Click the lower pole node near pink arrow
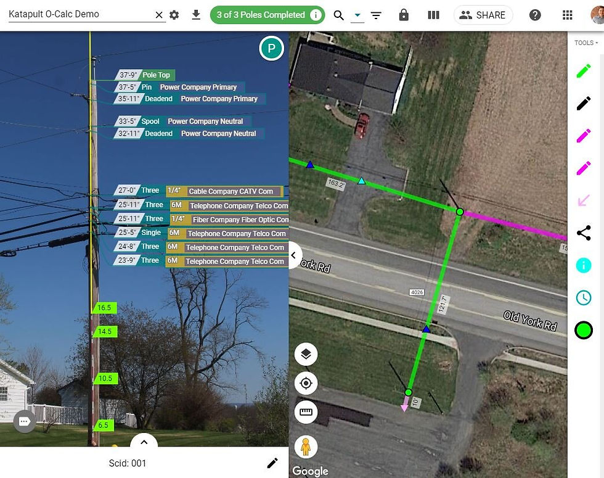Screen dimensions: 604x478 point(408,392)
